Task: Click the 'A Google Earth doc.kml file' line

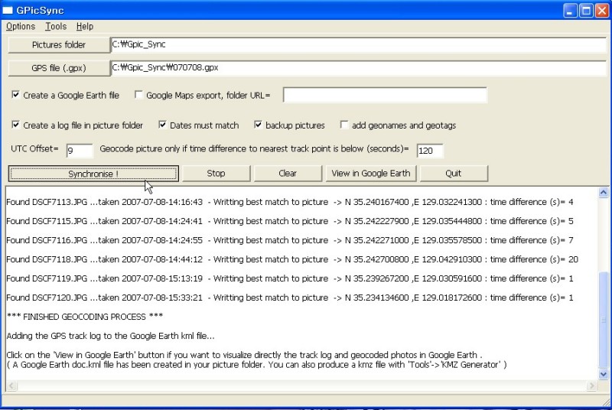Action: click(x=256, y=365)
